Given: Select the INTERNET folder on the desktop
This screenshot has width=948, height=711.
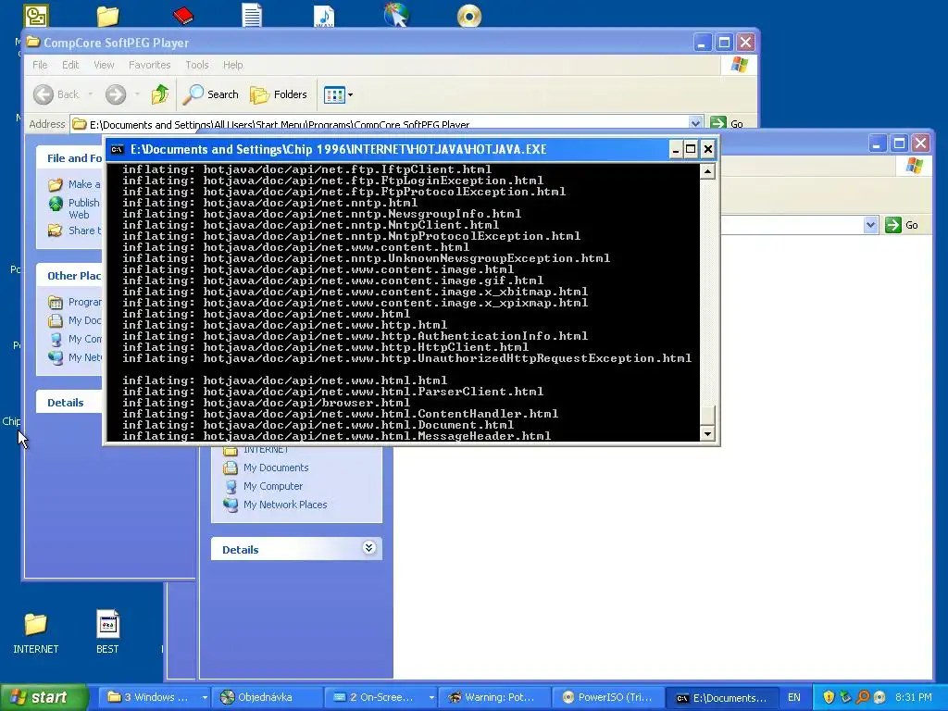Looking at the screenshot, I should (36, 632).
